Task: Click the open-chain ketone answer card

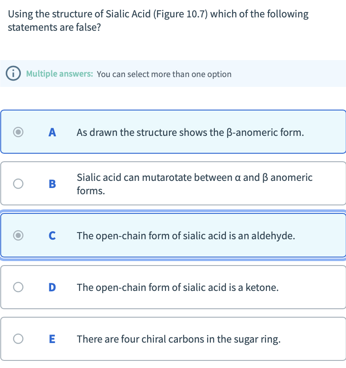Action: click(x=178, y=287)
